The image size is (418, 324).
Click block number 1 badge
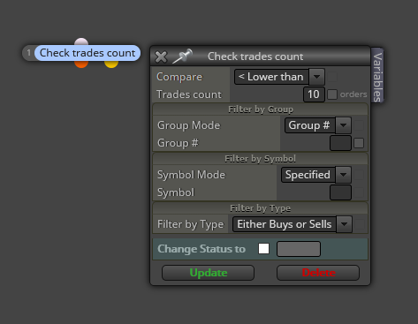click(28, 53)
